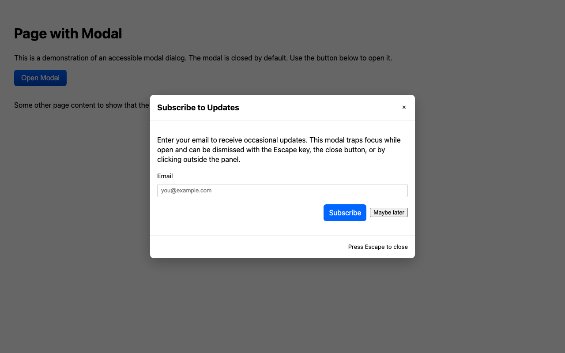
Task: Click between Subscribe and Maybe later buttons
Action: 368,212
